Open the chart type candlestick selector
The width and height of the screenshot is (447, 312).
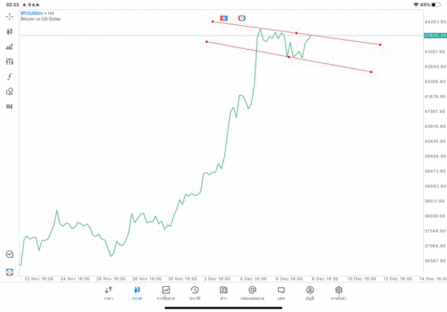pyautogui.click(x=10, y=31)
